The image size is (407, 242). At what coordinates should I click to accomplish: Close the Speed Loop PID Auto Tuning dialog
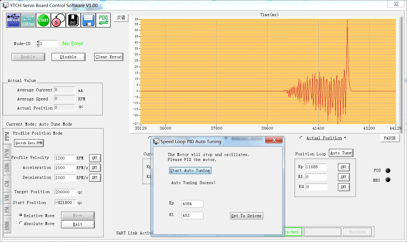pyautogui.click(x=274, y=140)
